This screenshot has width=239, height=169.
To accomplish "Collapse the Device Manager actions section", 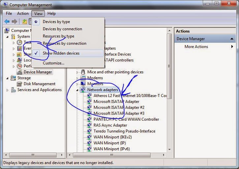I will [x=232, y=39].
